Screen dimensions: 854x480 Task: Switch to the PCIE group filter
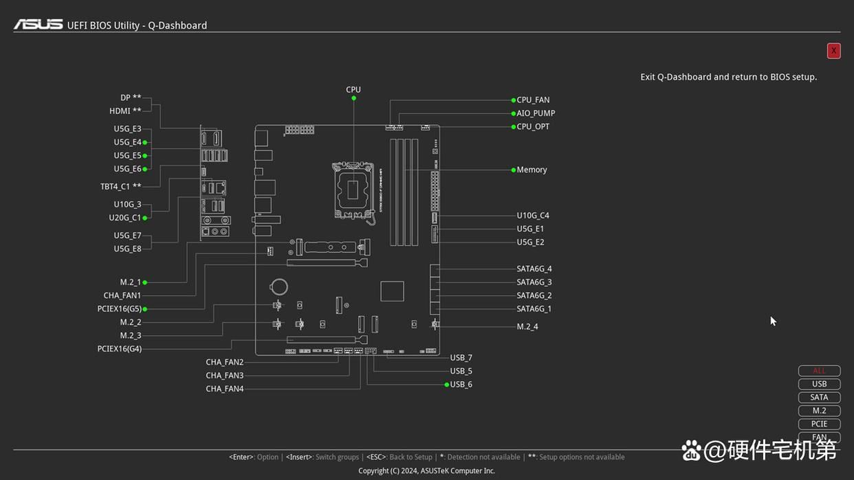(x=819, y=424)
